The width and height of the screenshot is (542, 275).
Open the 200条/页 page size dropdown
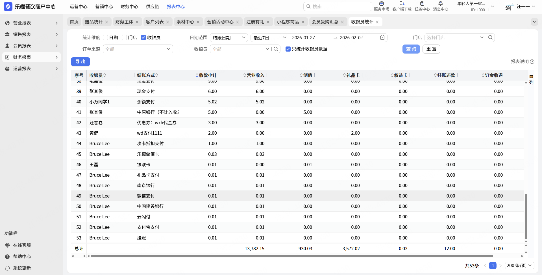point(519,266)
